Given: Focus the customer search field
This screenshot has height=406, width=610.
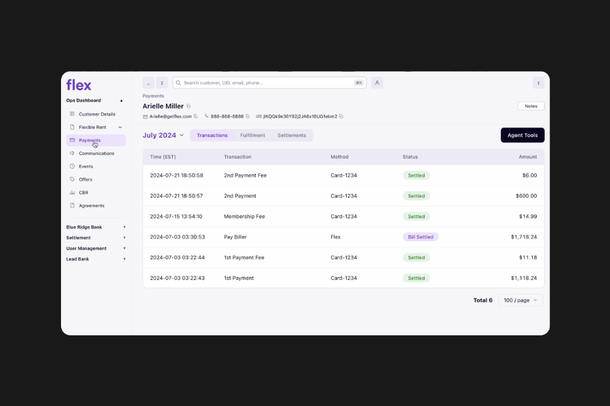Looking at the screenshot, I should (269, 83).
